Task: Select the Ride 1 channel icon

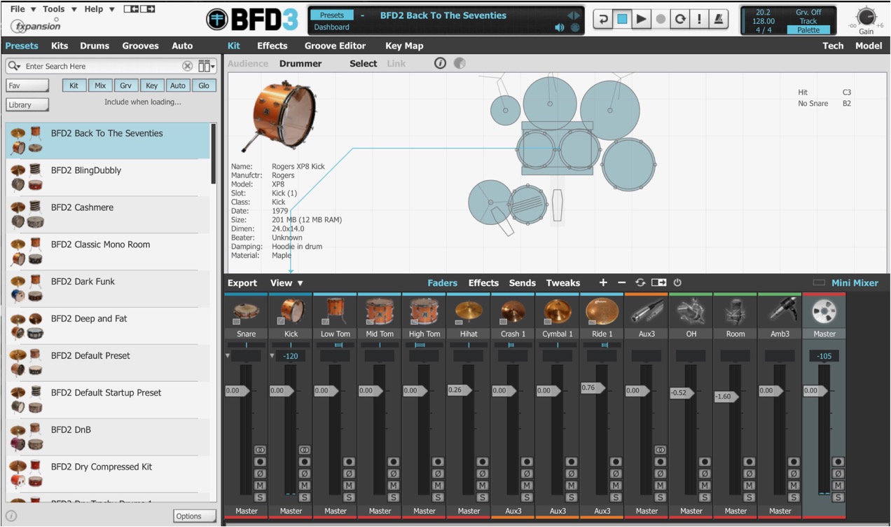Action: [602, 311]
